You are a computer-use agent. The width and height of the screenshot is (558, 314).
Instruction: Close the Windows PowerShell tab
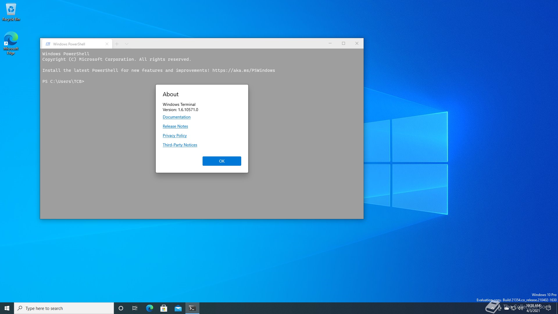(x=107, y=44)
